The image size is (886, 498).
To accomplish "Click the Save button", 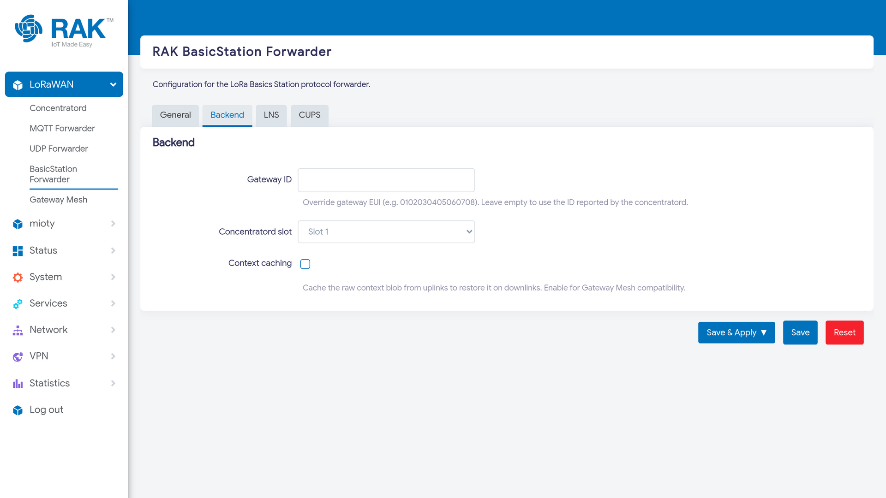I will tap(800, 332).
